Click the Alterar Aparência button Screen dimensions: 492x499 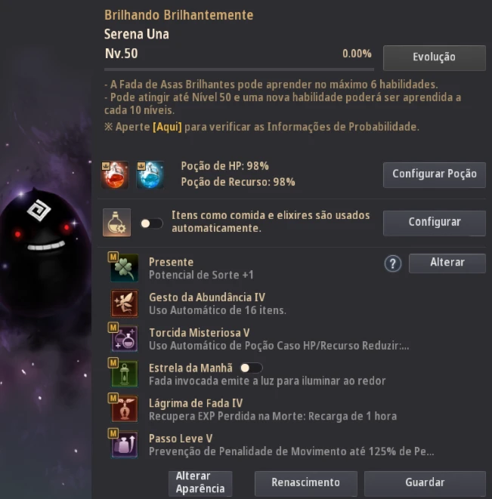coord(200,483)
